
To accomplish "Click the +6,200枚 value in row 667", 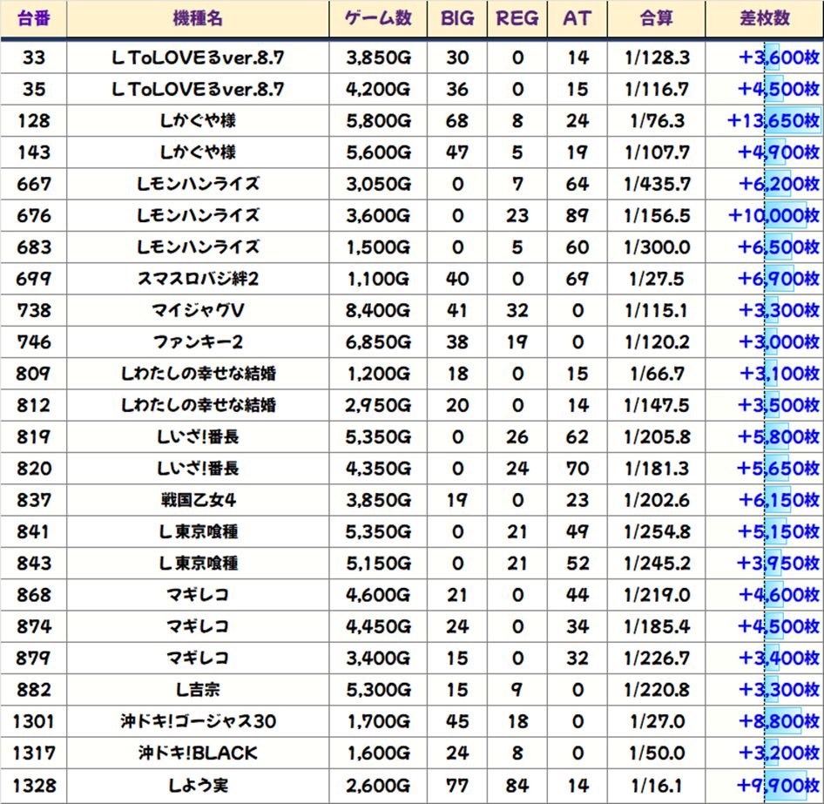I will [779, 184].
